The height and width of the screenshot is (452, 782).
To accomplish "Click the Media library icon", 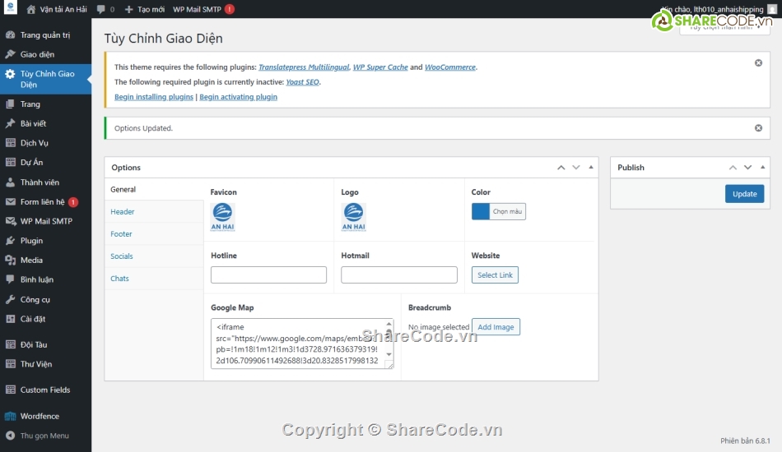I will point(10,260).
